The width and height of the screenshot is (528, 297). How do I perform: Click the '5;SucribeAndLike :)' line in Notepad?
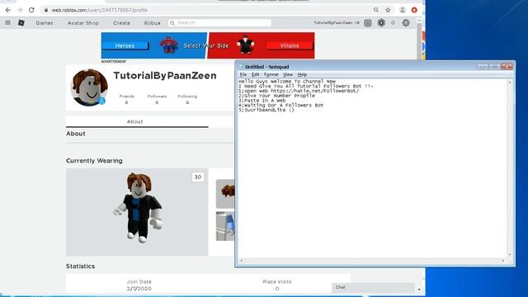(266, 110)
